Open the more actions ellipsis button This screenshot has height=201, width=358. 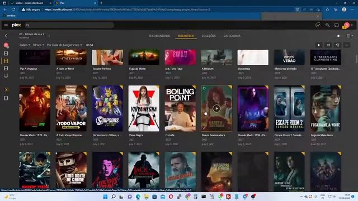(347, 45)
